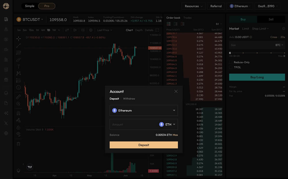Switch to Pro mode toggle

pyautogui.click(x=46, y=6)
